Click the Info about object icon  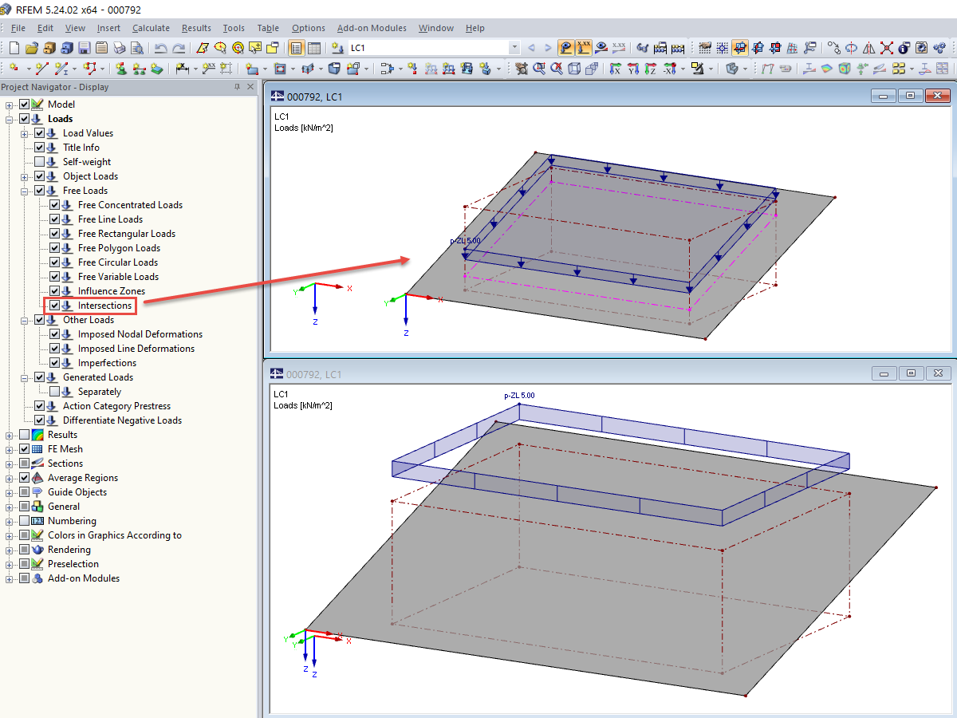pos(904,48)
